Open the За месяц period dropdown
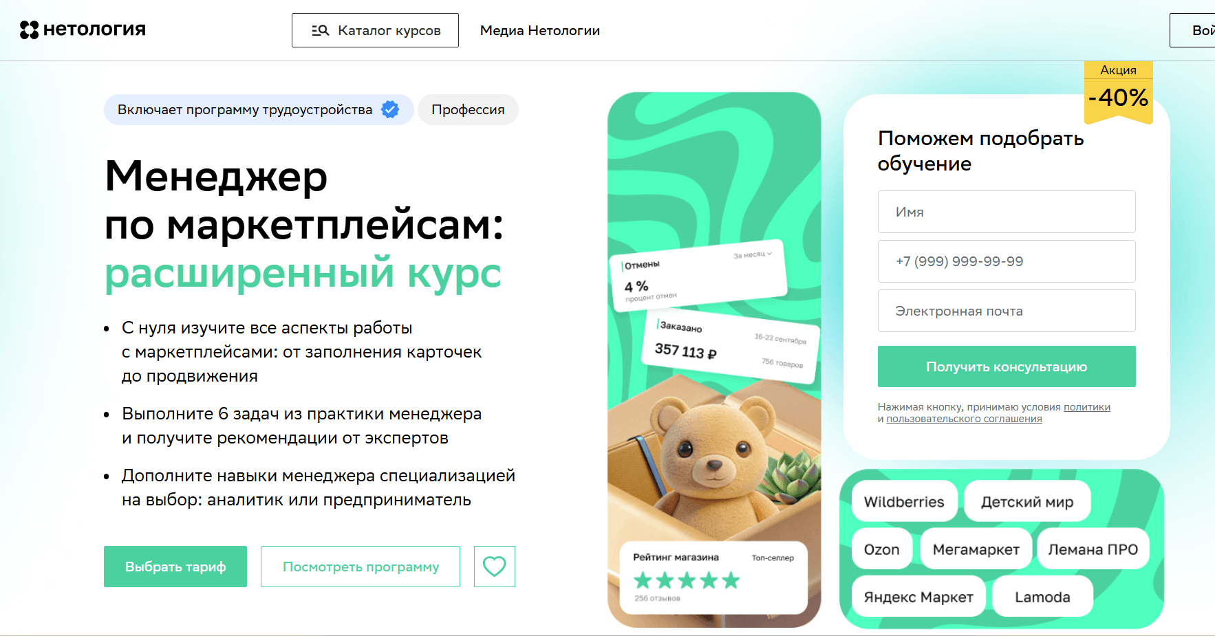Screen dimensions: 1215x636 pyautogui.click(x=753, y=254)
